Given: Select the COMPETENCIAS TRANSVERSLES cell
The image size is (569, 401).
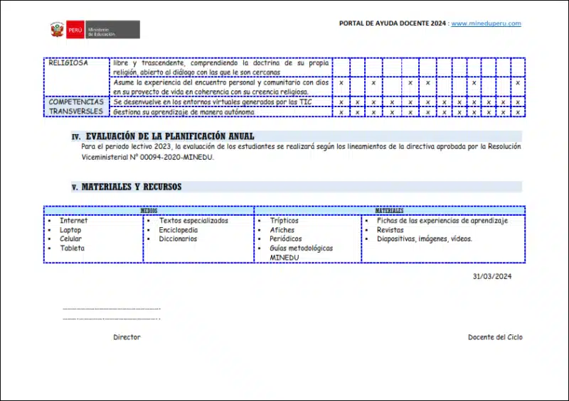Looking at the screenshot, I should click(76, 106).
